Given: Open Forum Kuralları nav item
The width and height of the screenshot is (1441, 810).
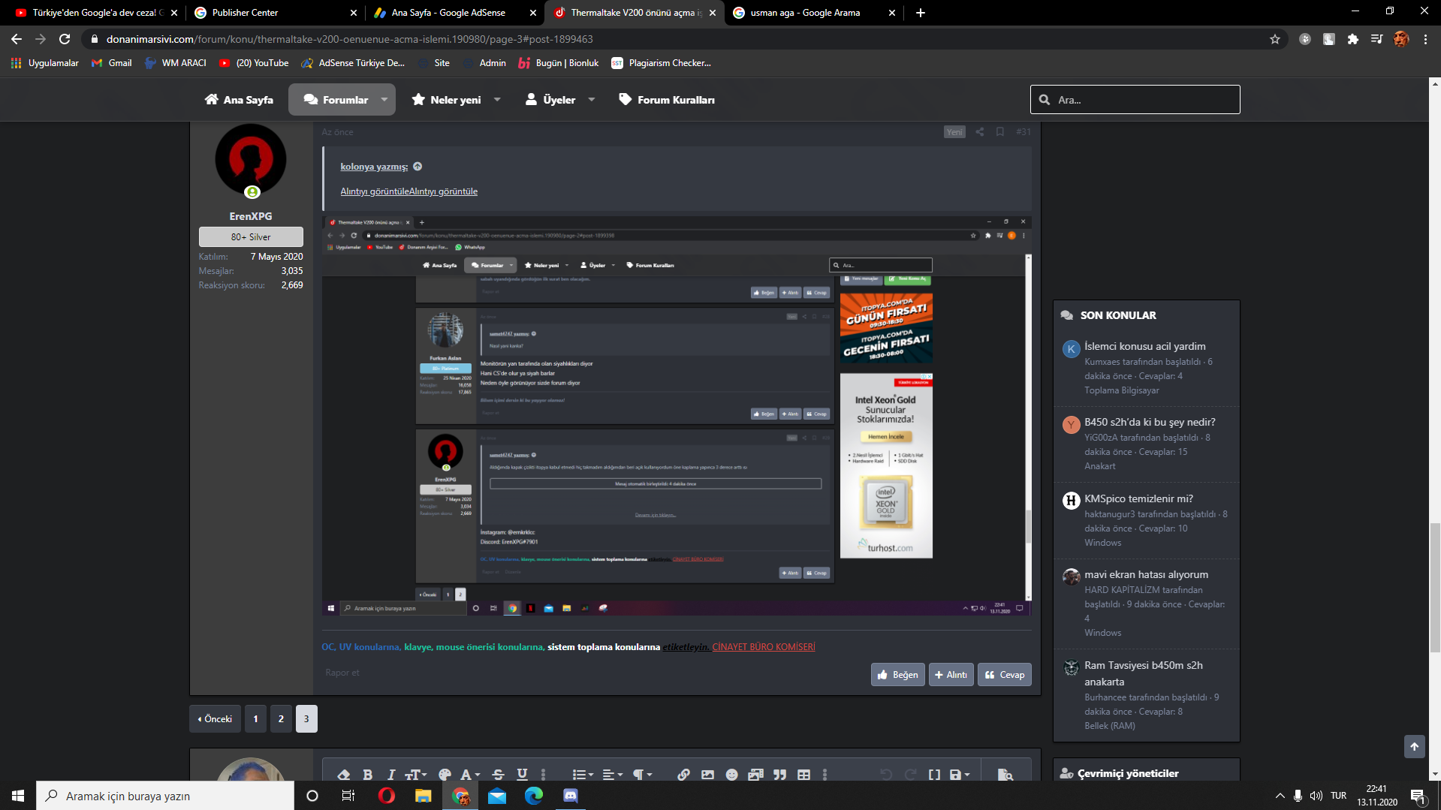Looking at the screenshot, I should 667,100.
